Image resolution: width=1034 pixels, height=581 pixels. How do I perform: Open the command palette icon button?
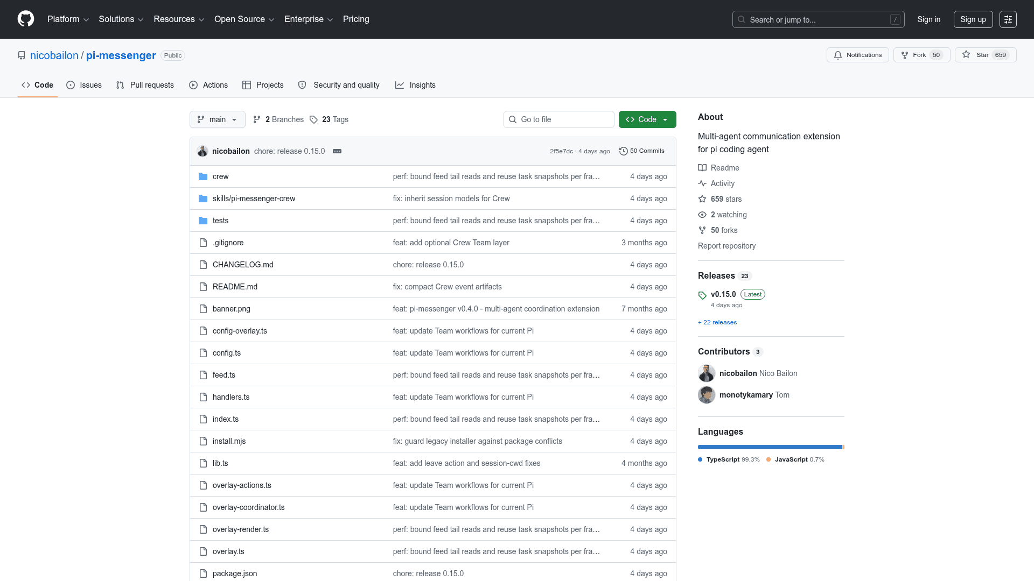click(x=1008, y=19)
